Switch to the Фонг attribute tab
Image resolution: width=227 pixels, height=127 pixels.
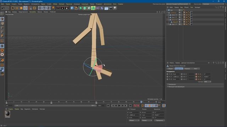tap(195, 69)
